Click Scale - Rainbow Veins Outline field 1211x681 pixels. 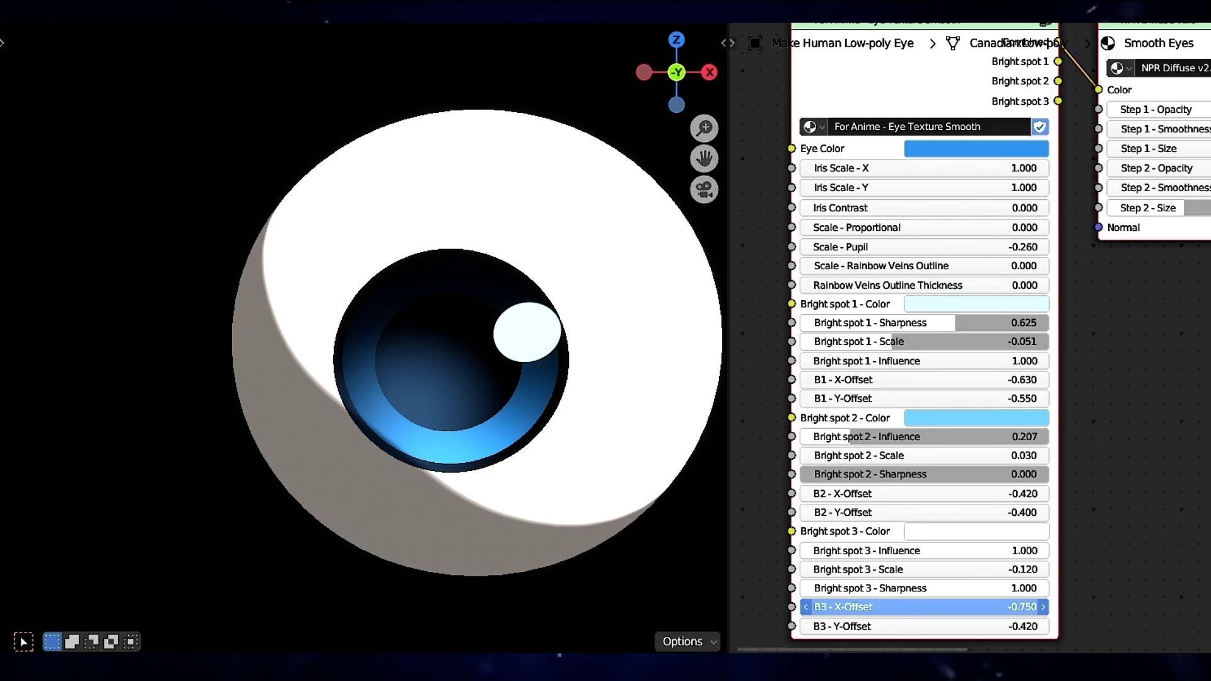[x=924, y=266]
